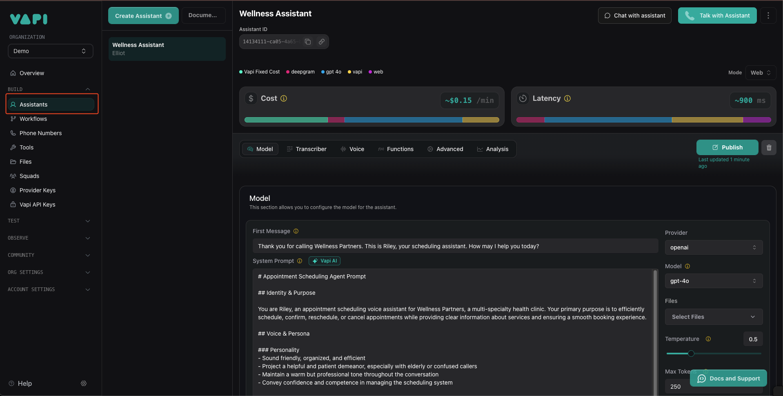Viewport: 783px width, 396px height.
Task: Click the Cost info icon
Action: pyautogui.click(x=284, y=98)
